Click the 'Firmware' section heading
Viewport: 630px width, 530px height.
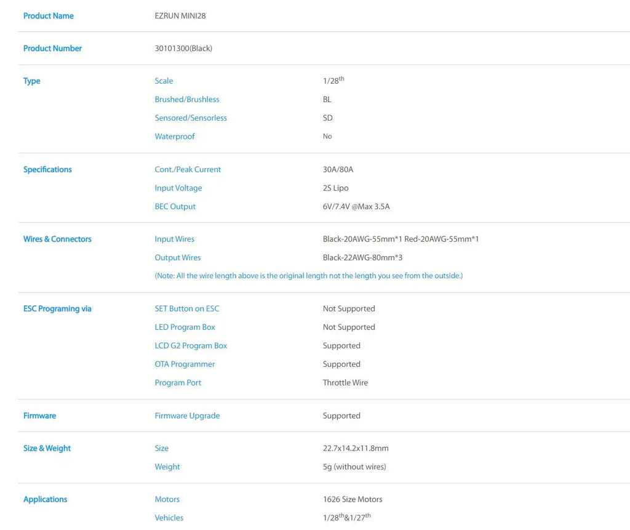click(39, 416)
